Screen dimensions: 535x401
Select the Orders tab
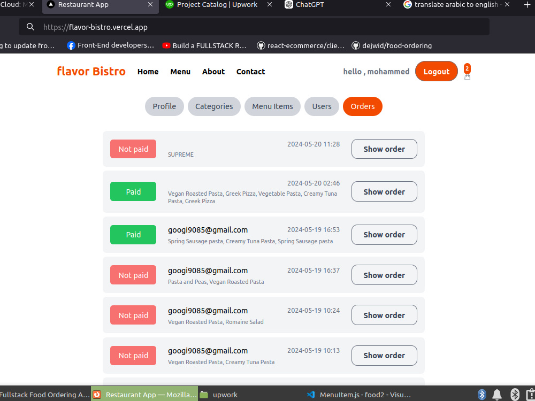coord(362,106)
